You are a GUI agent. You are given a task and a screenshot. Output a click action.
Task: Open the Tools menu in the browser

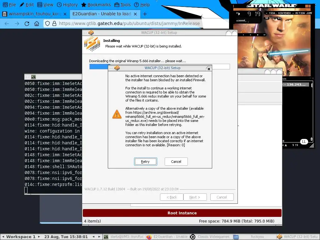click(x=122, y=5)
